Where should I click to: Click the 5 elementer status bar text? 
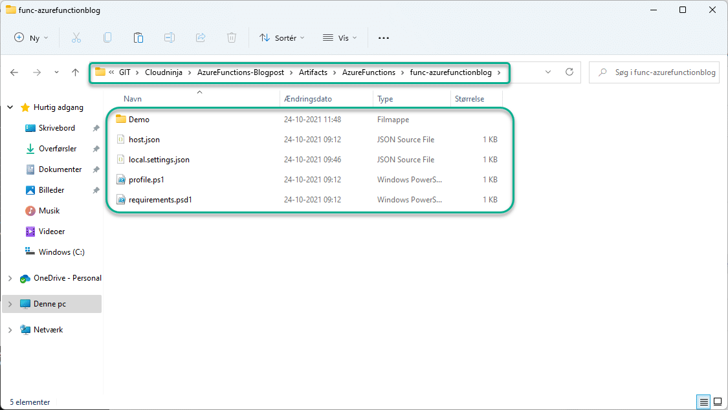(30, 402)
